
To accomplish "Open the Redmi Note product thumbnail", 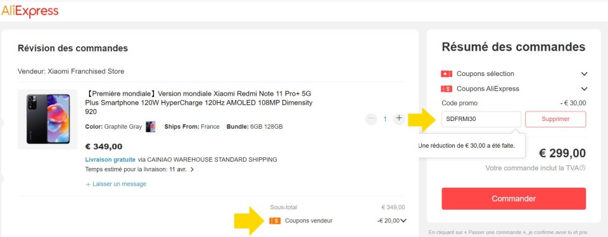I will click(47, 119).
